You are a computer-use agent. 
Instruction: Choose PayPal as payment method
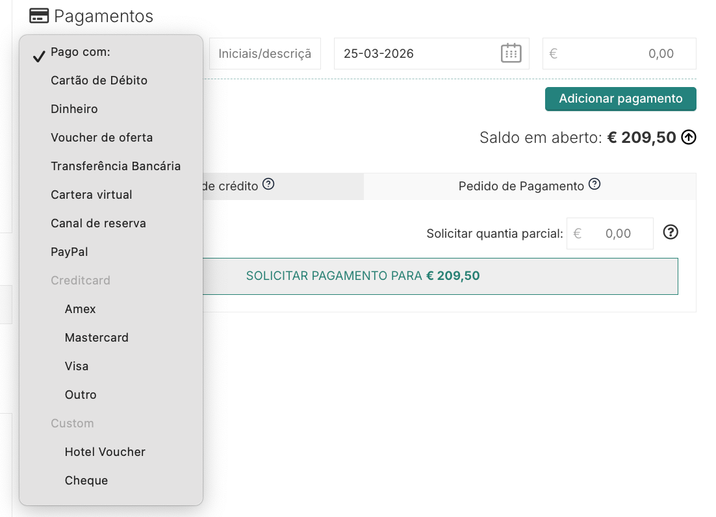(111, 252)
